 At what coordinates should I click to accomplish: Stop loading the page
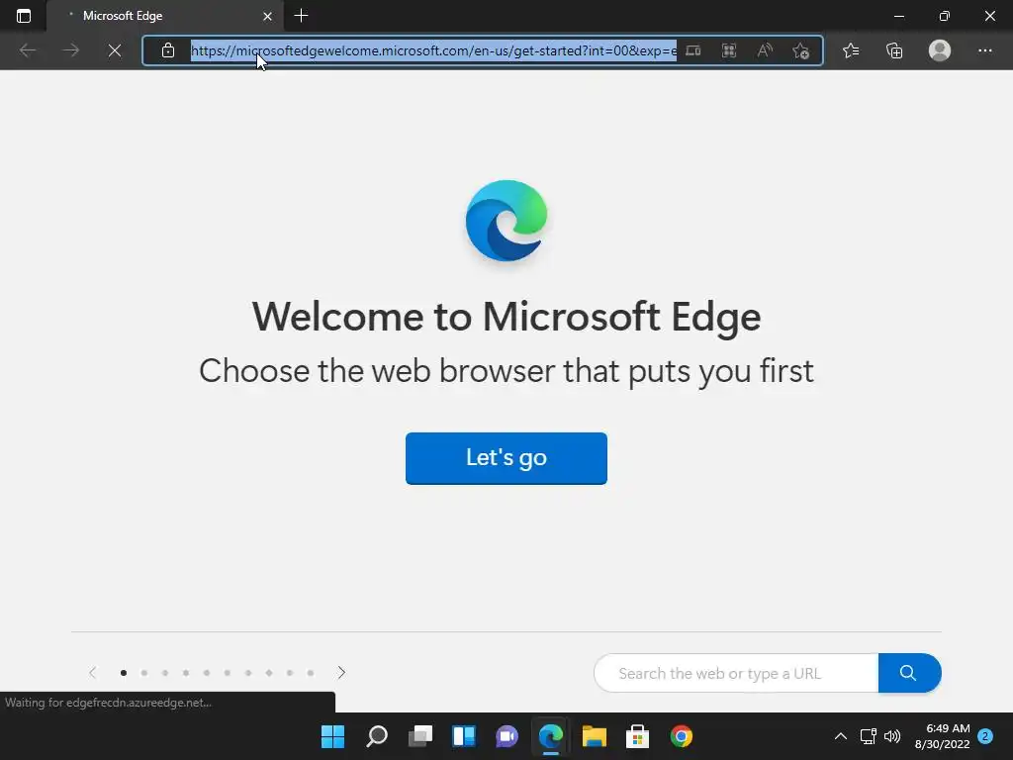115,50
